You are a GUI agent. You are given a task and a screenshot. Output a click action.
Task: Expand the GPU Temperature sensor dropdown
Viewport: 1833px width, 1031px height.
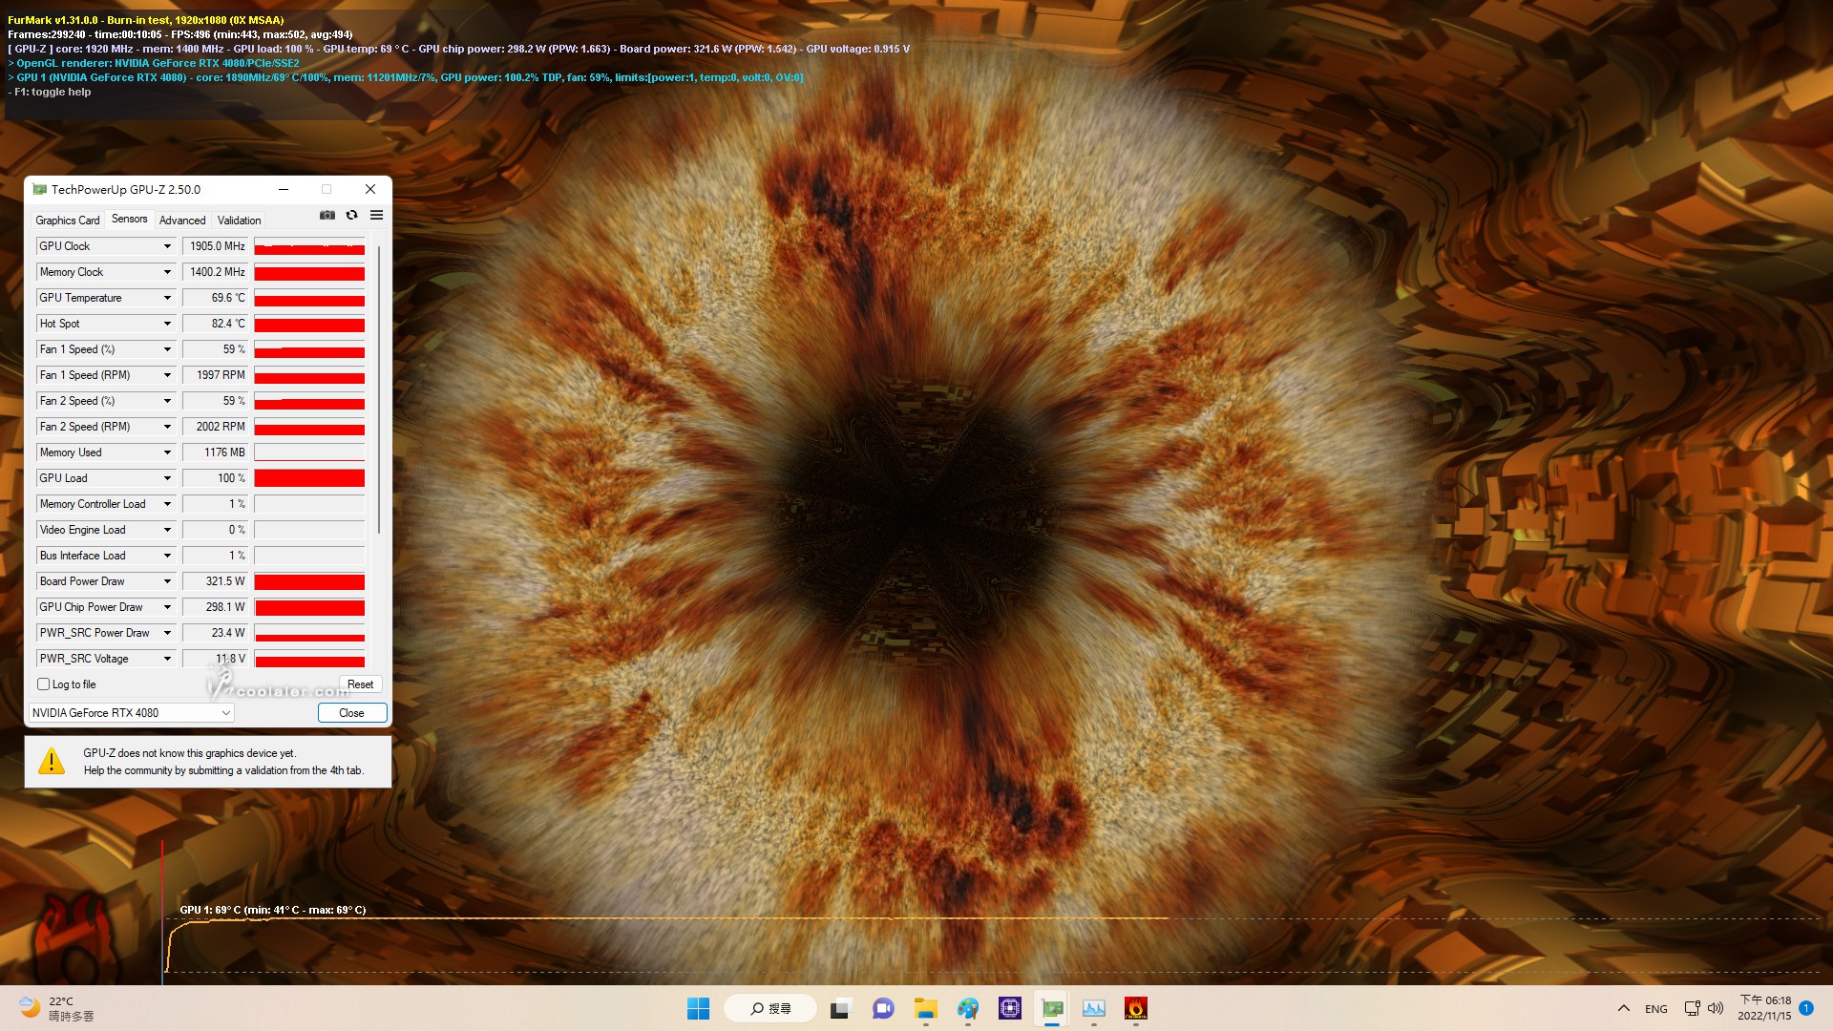167,298
